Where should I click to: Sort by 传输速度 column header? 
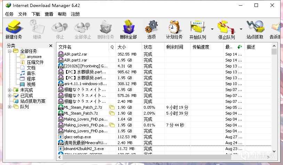coord(207,47)
